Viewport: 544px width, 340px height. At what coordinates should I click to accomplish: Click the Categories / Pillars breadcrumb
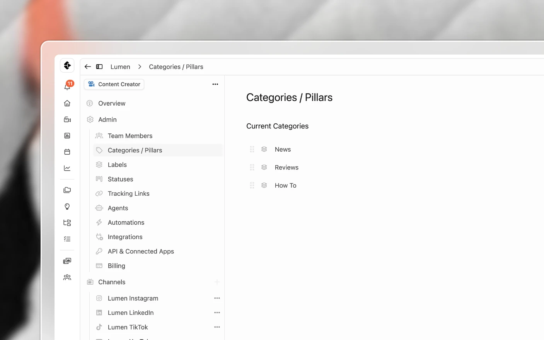click(x=176, y=67)
